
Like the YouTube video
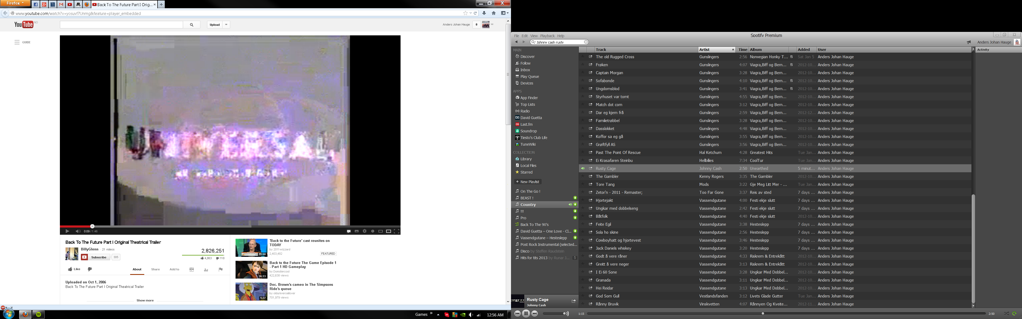coord(74,269)
